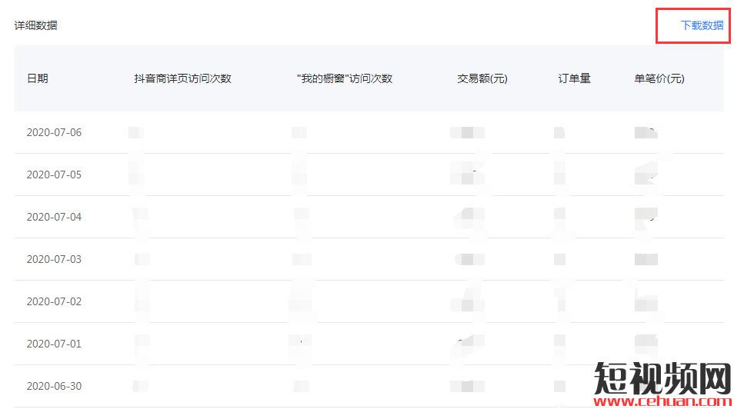Click the 单笔价 value for 2020-07-03
This screenshot has height=409, width=734.
pos(646,259)
